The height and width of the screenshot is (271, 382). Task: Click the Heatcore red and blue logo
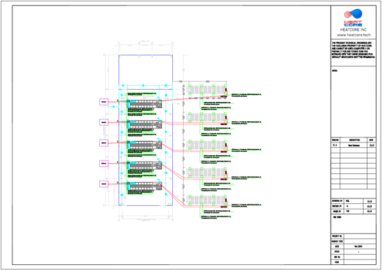pyautogui.click(x=353, y=18)
